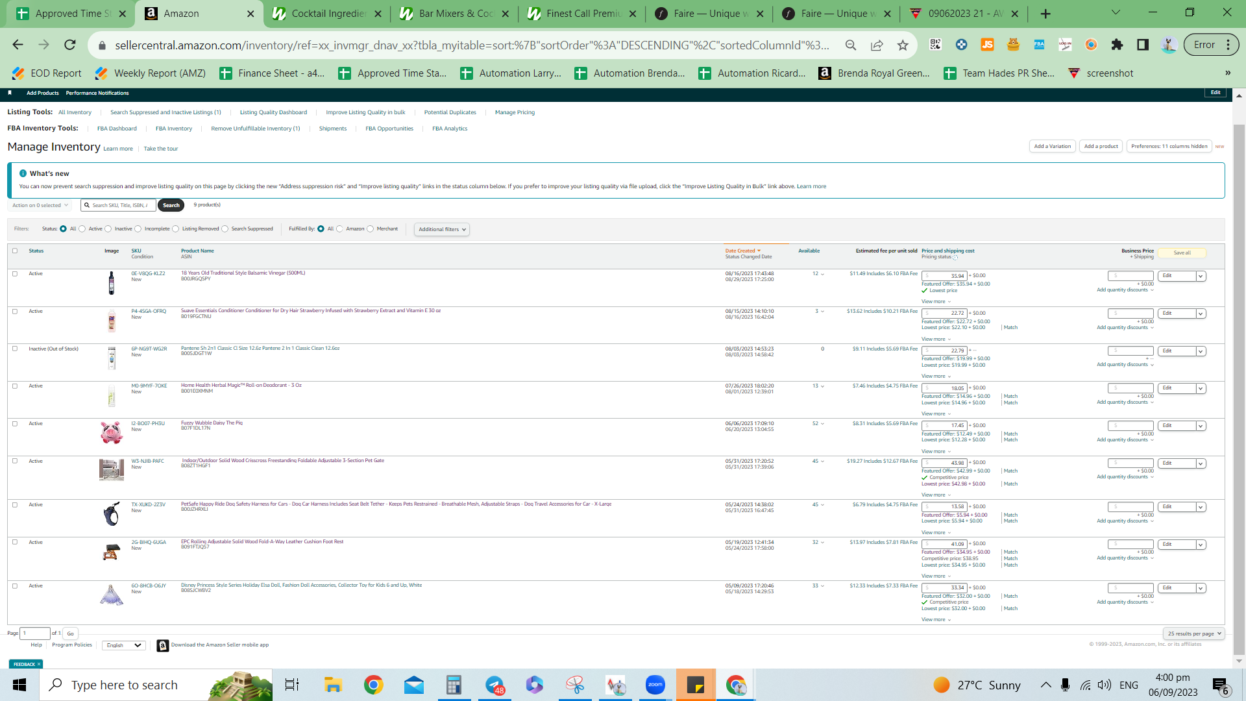Open the Extensions puzzle icon
The height and width of the screenshot is (701, 1246).
[x=1117, y=45]
